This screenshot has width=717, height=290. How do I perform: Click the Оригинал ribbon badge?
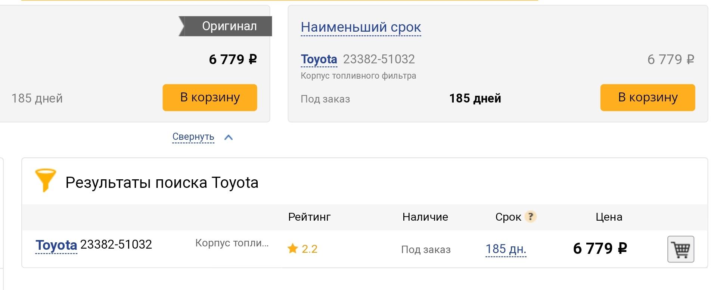coord(225,26)
